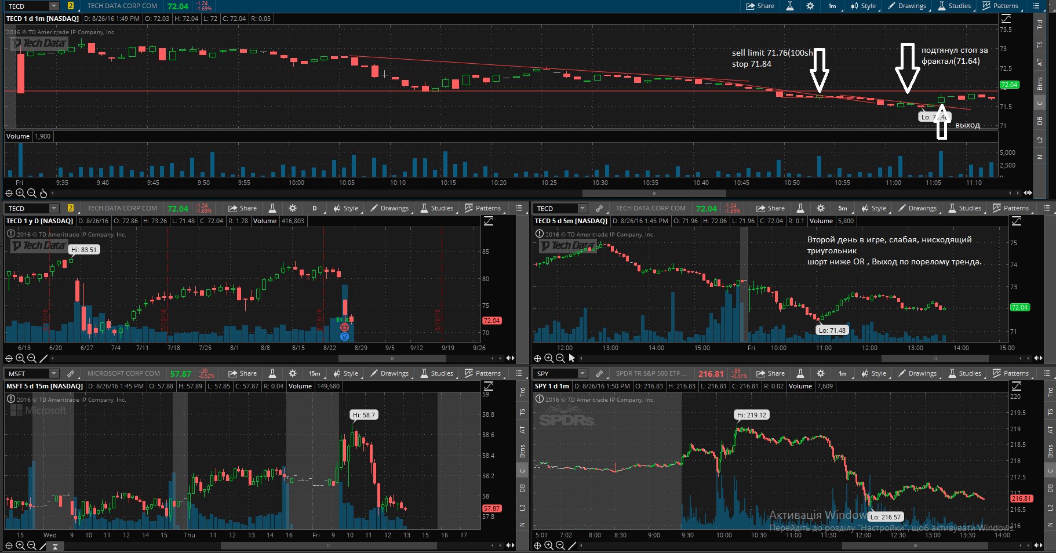Open Drawings menu in MSFT chart toolbar

(x=389, y=373)
